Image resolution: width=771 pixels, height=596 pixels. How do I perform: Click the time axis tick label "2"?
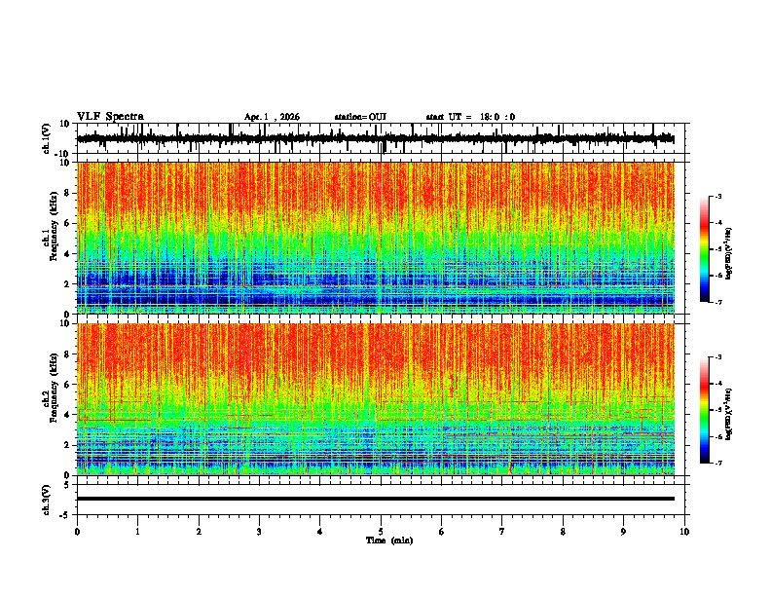199,532
